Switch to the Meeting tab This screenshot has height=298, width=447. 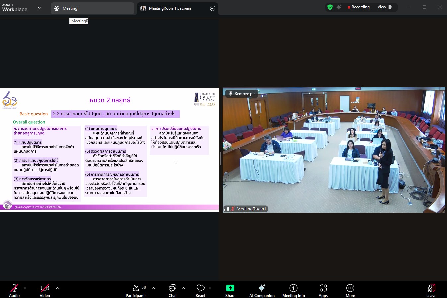92,8
